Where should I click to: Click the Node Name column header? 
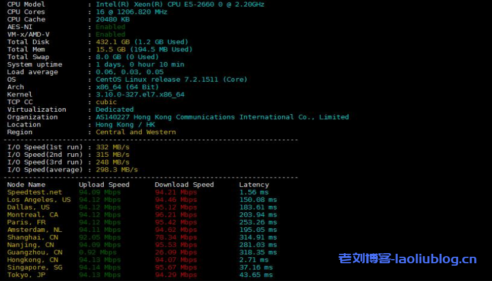[x=26, y=185]
